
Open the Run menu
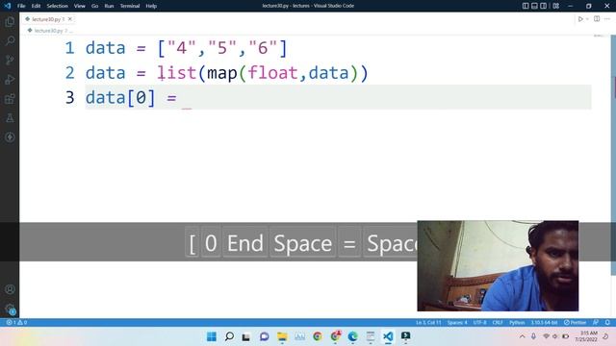[x=109, y=6]
